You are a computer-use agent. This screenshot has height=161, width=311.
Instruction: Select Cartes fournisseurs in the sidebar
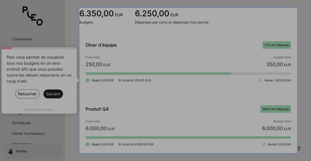(28, 134)
